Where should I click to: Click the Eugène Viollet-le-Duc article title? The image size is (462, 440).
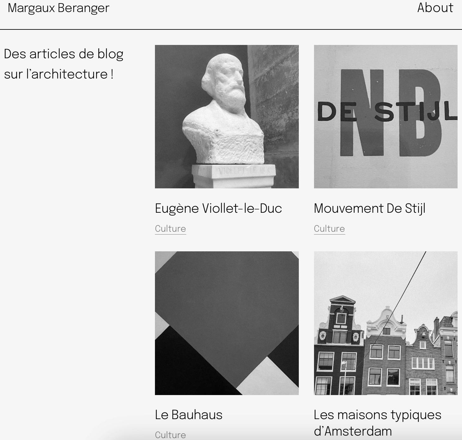pos(218,209)
